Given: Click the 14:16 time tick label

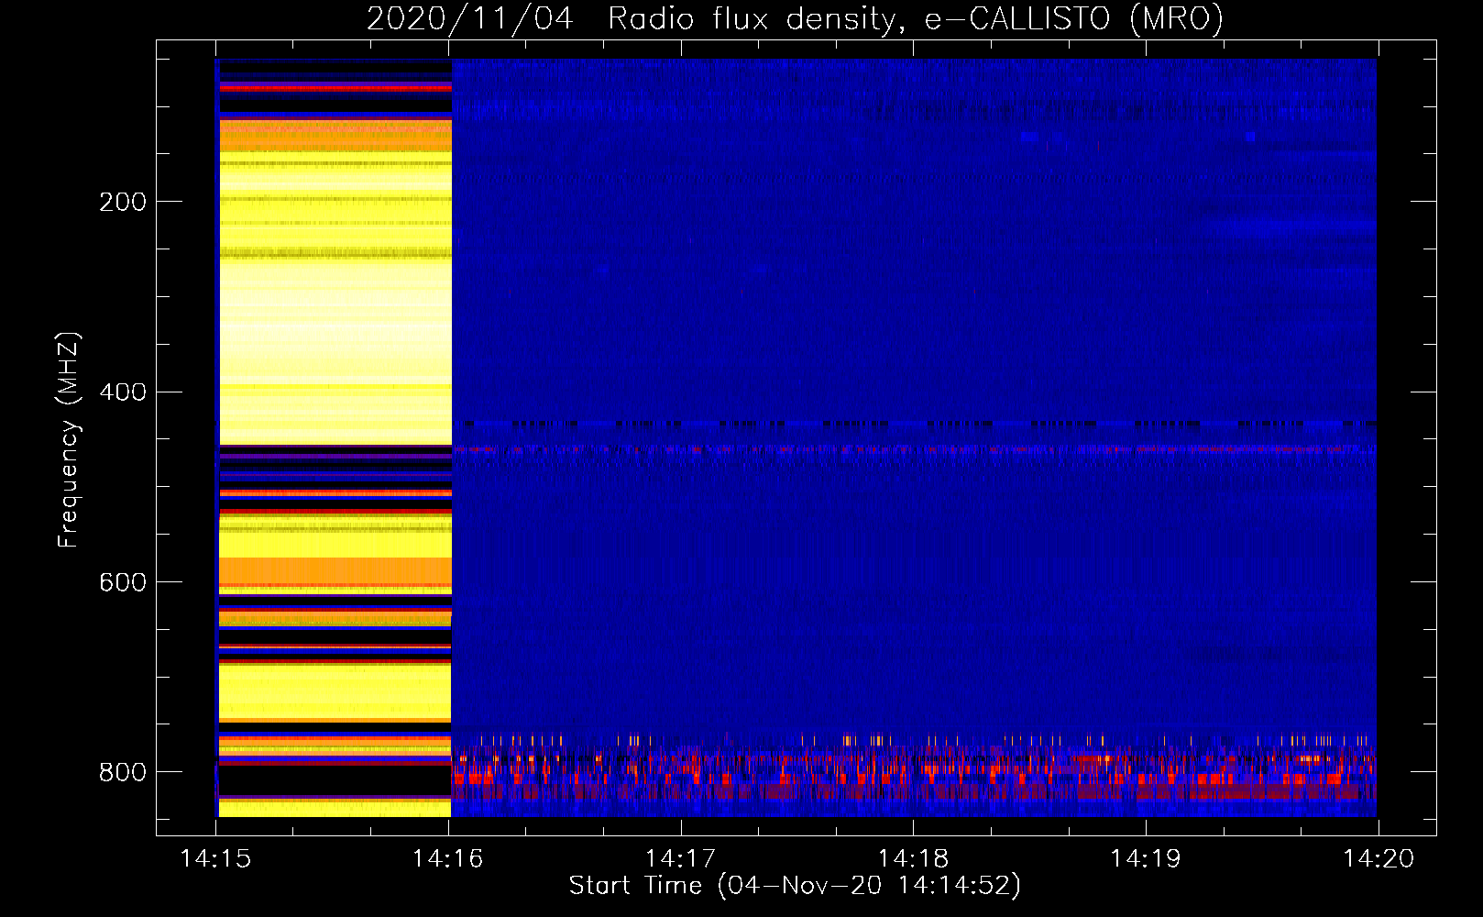Looking at the screenshot, I should point(449,859).
